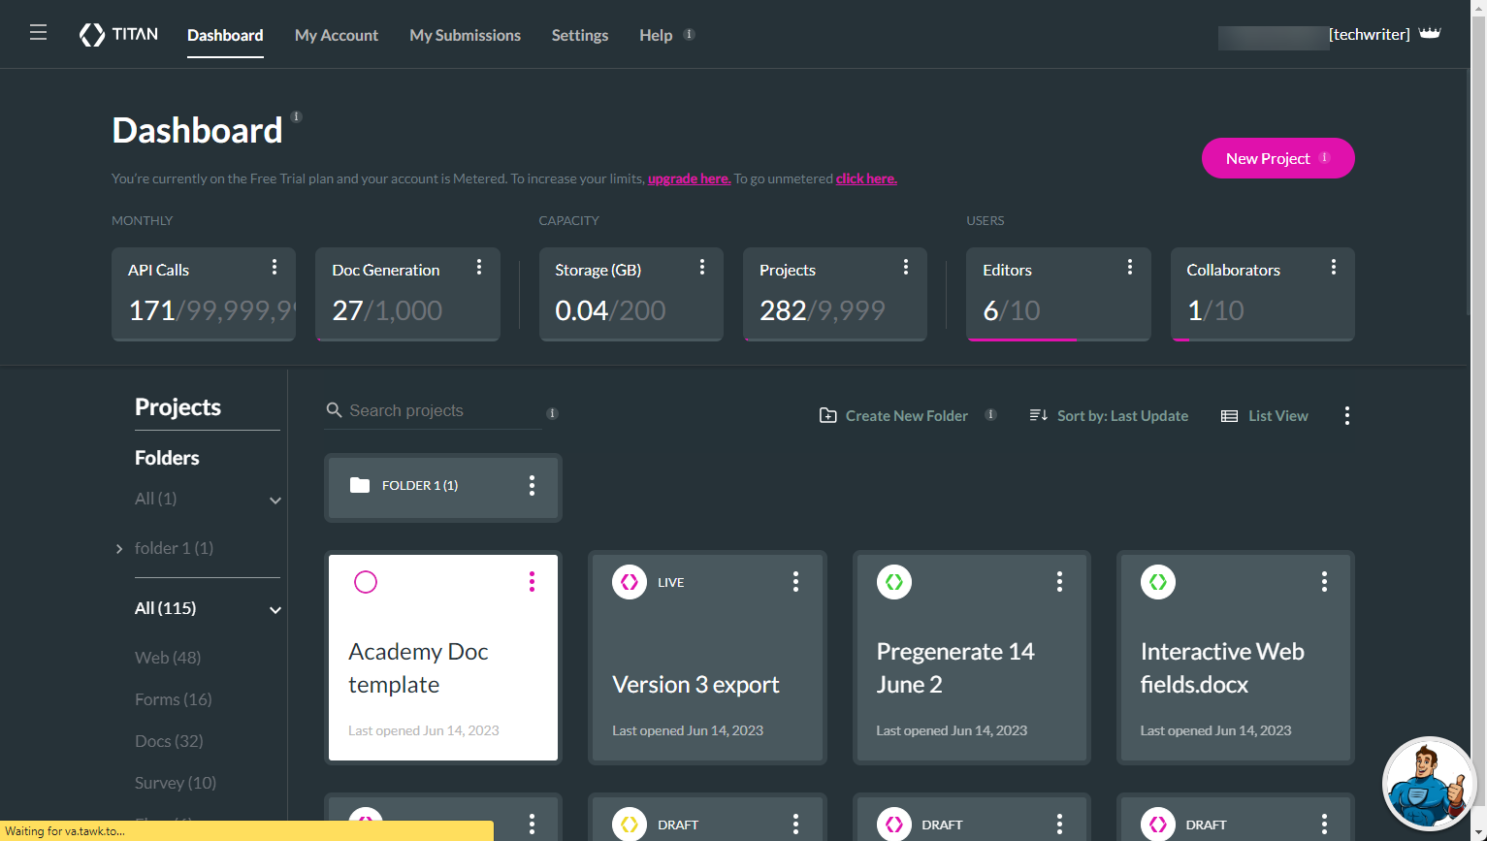Open the Storage (GB) card options menu
This screenshot has height=841, width=1487.
coord(702,267)
